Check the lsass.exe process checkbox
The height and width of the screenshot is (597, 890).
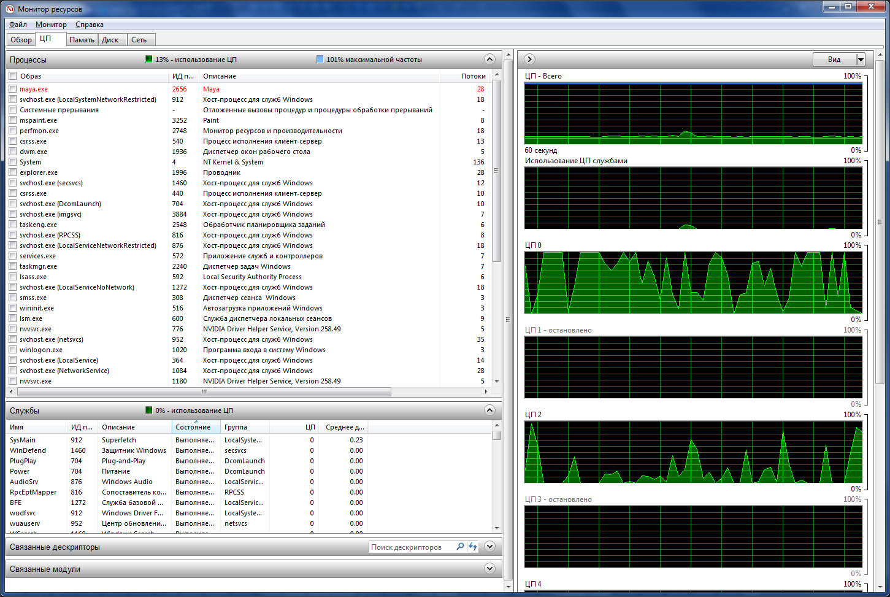tap(13, 277)
